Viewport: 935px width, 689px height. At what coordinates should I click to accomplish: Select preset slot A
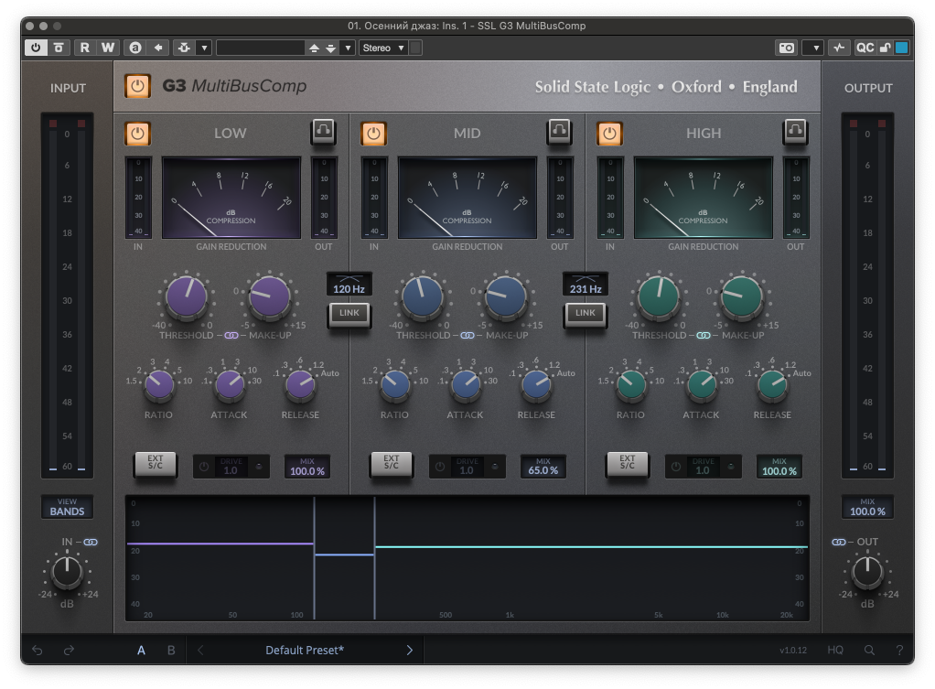point(141,651)
